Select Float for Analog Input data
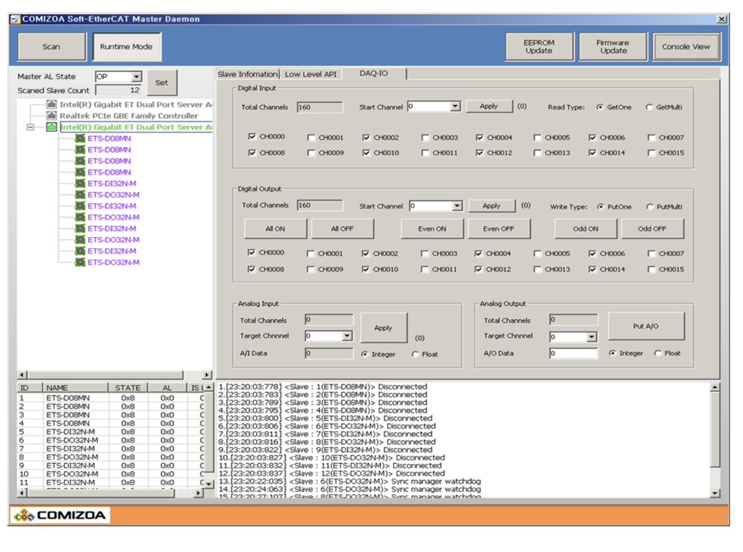This screenshot has height=552, width=743. [415, 354]
